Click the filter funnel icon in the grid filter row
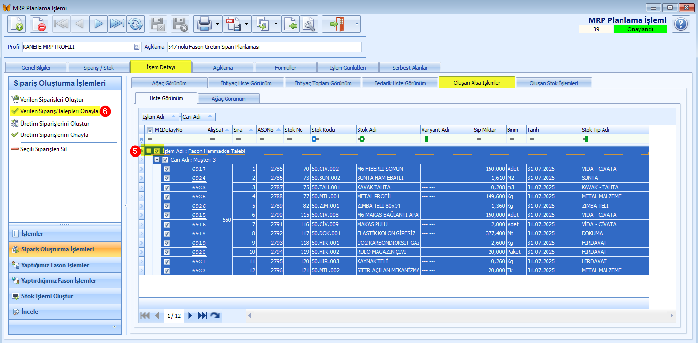This screenshot has width=698, height=343. point(142,140)
